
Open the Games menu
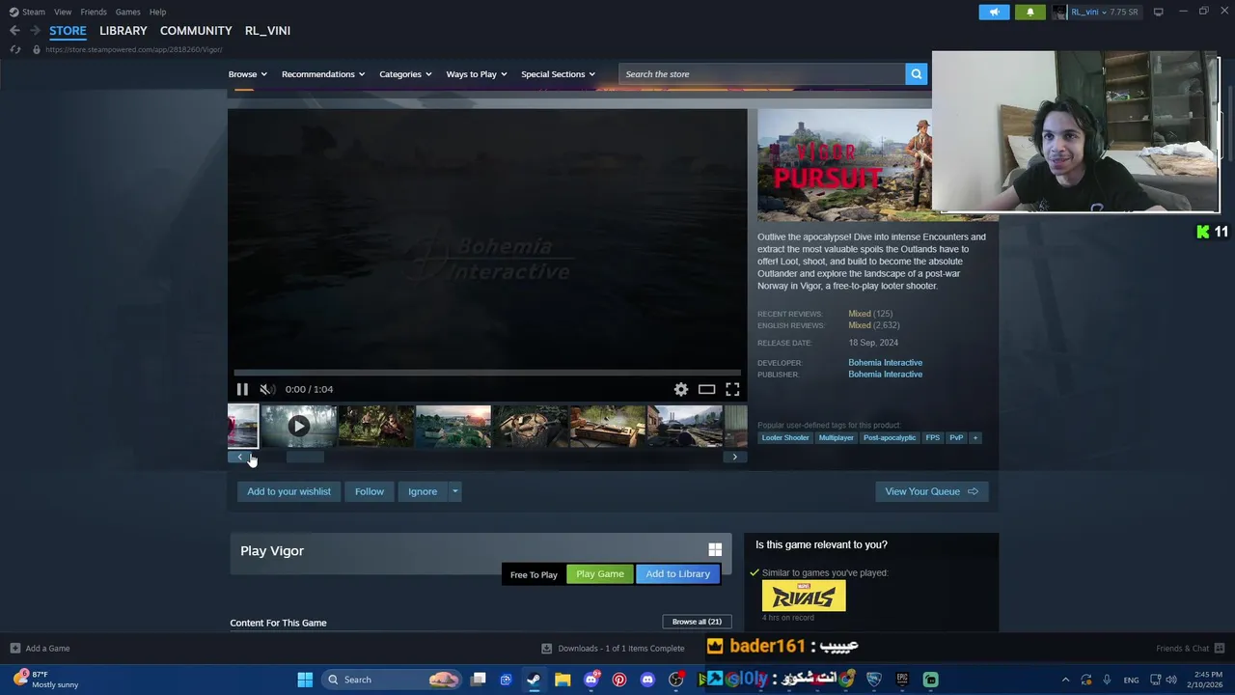[127, 12]
